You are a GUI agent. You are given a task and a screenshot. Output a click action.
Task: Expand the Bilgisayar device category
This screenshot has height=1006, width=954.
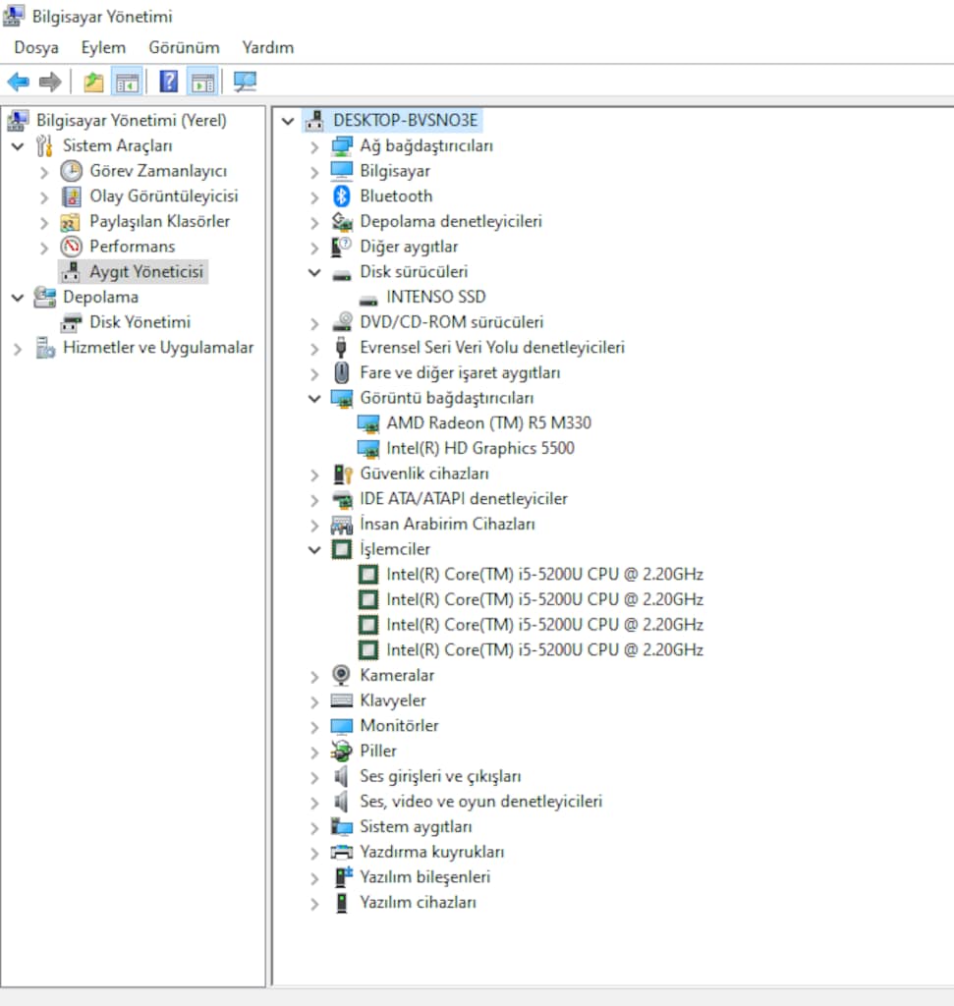(x=314, y=172)
